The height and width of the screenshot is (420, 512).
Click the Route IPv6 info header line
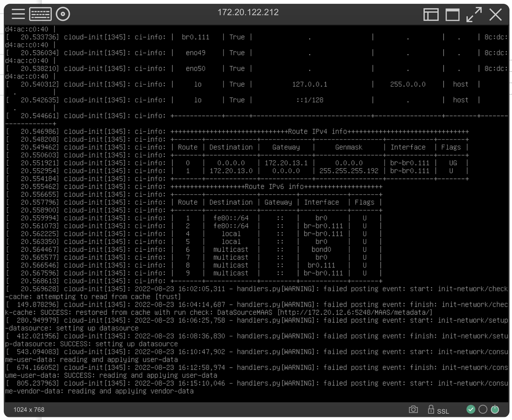(x=276, y=187)
